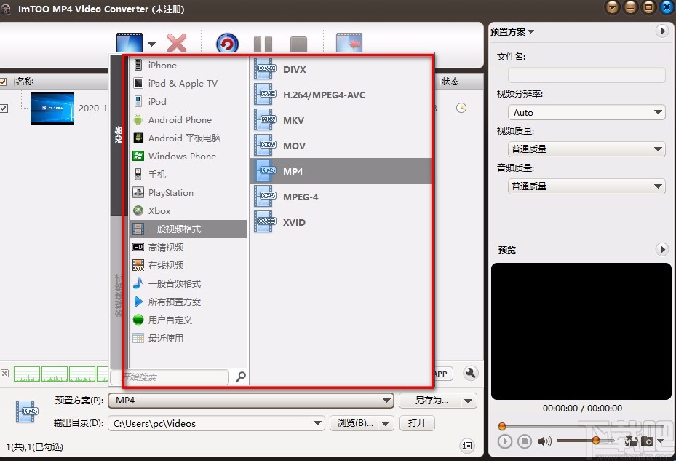Click the pause conversion icon
The width and height of the screenshot is (676, 461).
click(263, 44)
